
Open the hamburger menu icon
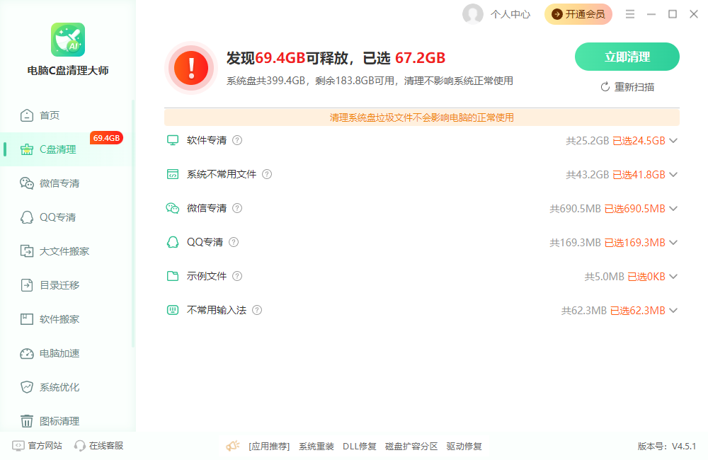630,14
